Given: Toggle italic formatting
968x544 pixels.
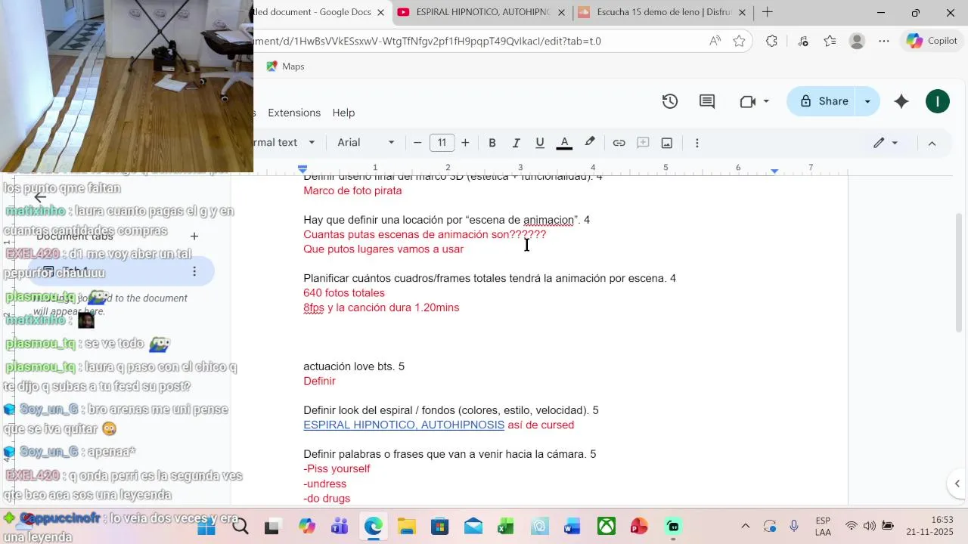Looking at the screenshot, I should (x=516, y=143).
